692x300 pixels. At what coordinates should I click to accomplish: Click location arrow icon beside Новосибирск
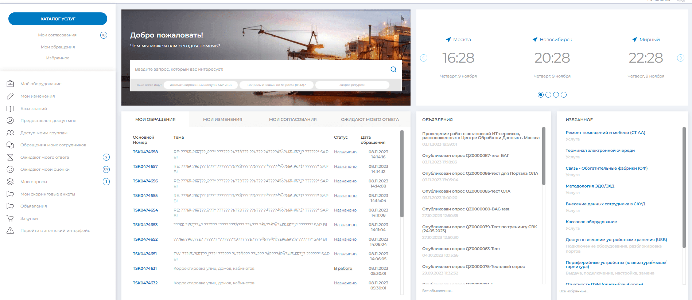[535, 39]
